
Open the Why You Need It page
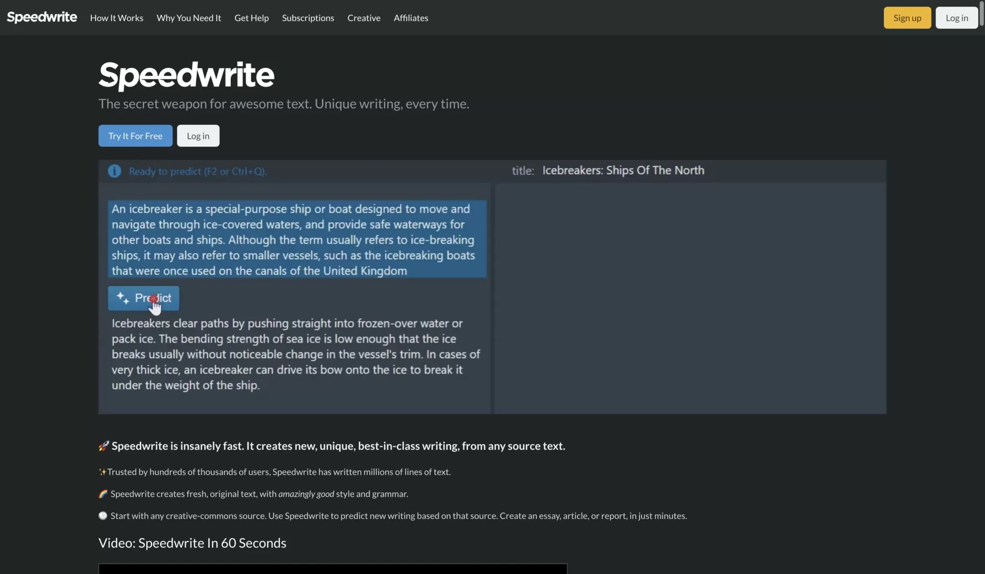point(189,18)
